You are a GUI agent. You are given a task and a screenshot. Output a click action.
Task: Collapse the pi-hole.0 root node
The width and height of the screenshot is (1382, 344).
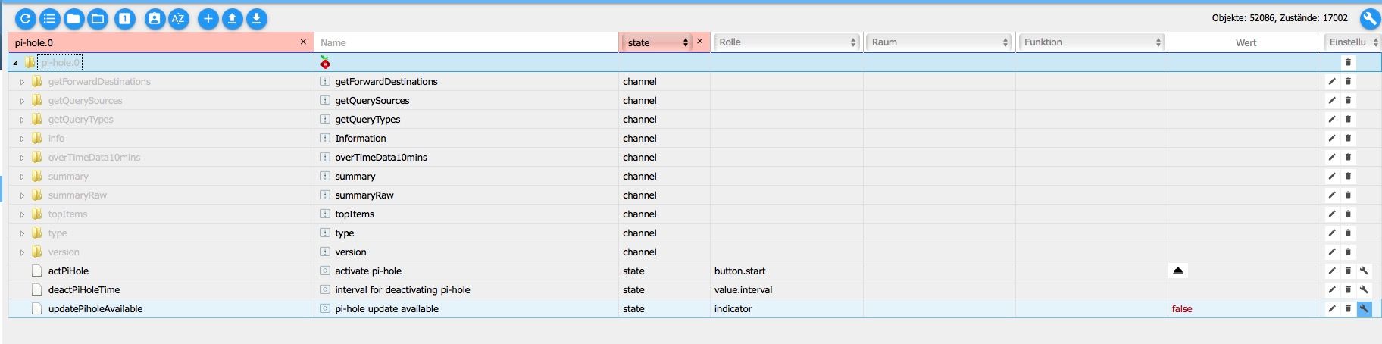15,63
